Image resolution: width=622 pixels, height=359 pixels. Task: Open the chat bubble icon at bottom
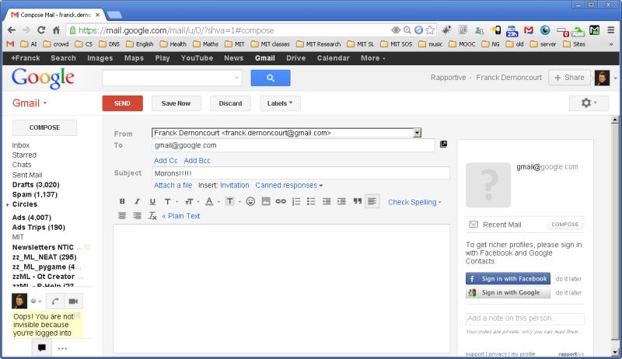[42, 348]
